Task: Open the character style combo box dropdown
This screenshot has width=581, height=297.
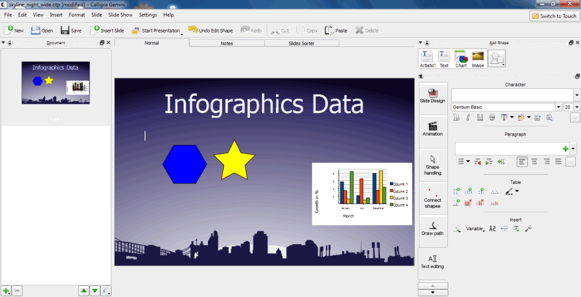Action: (x=576, y=95)
